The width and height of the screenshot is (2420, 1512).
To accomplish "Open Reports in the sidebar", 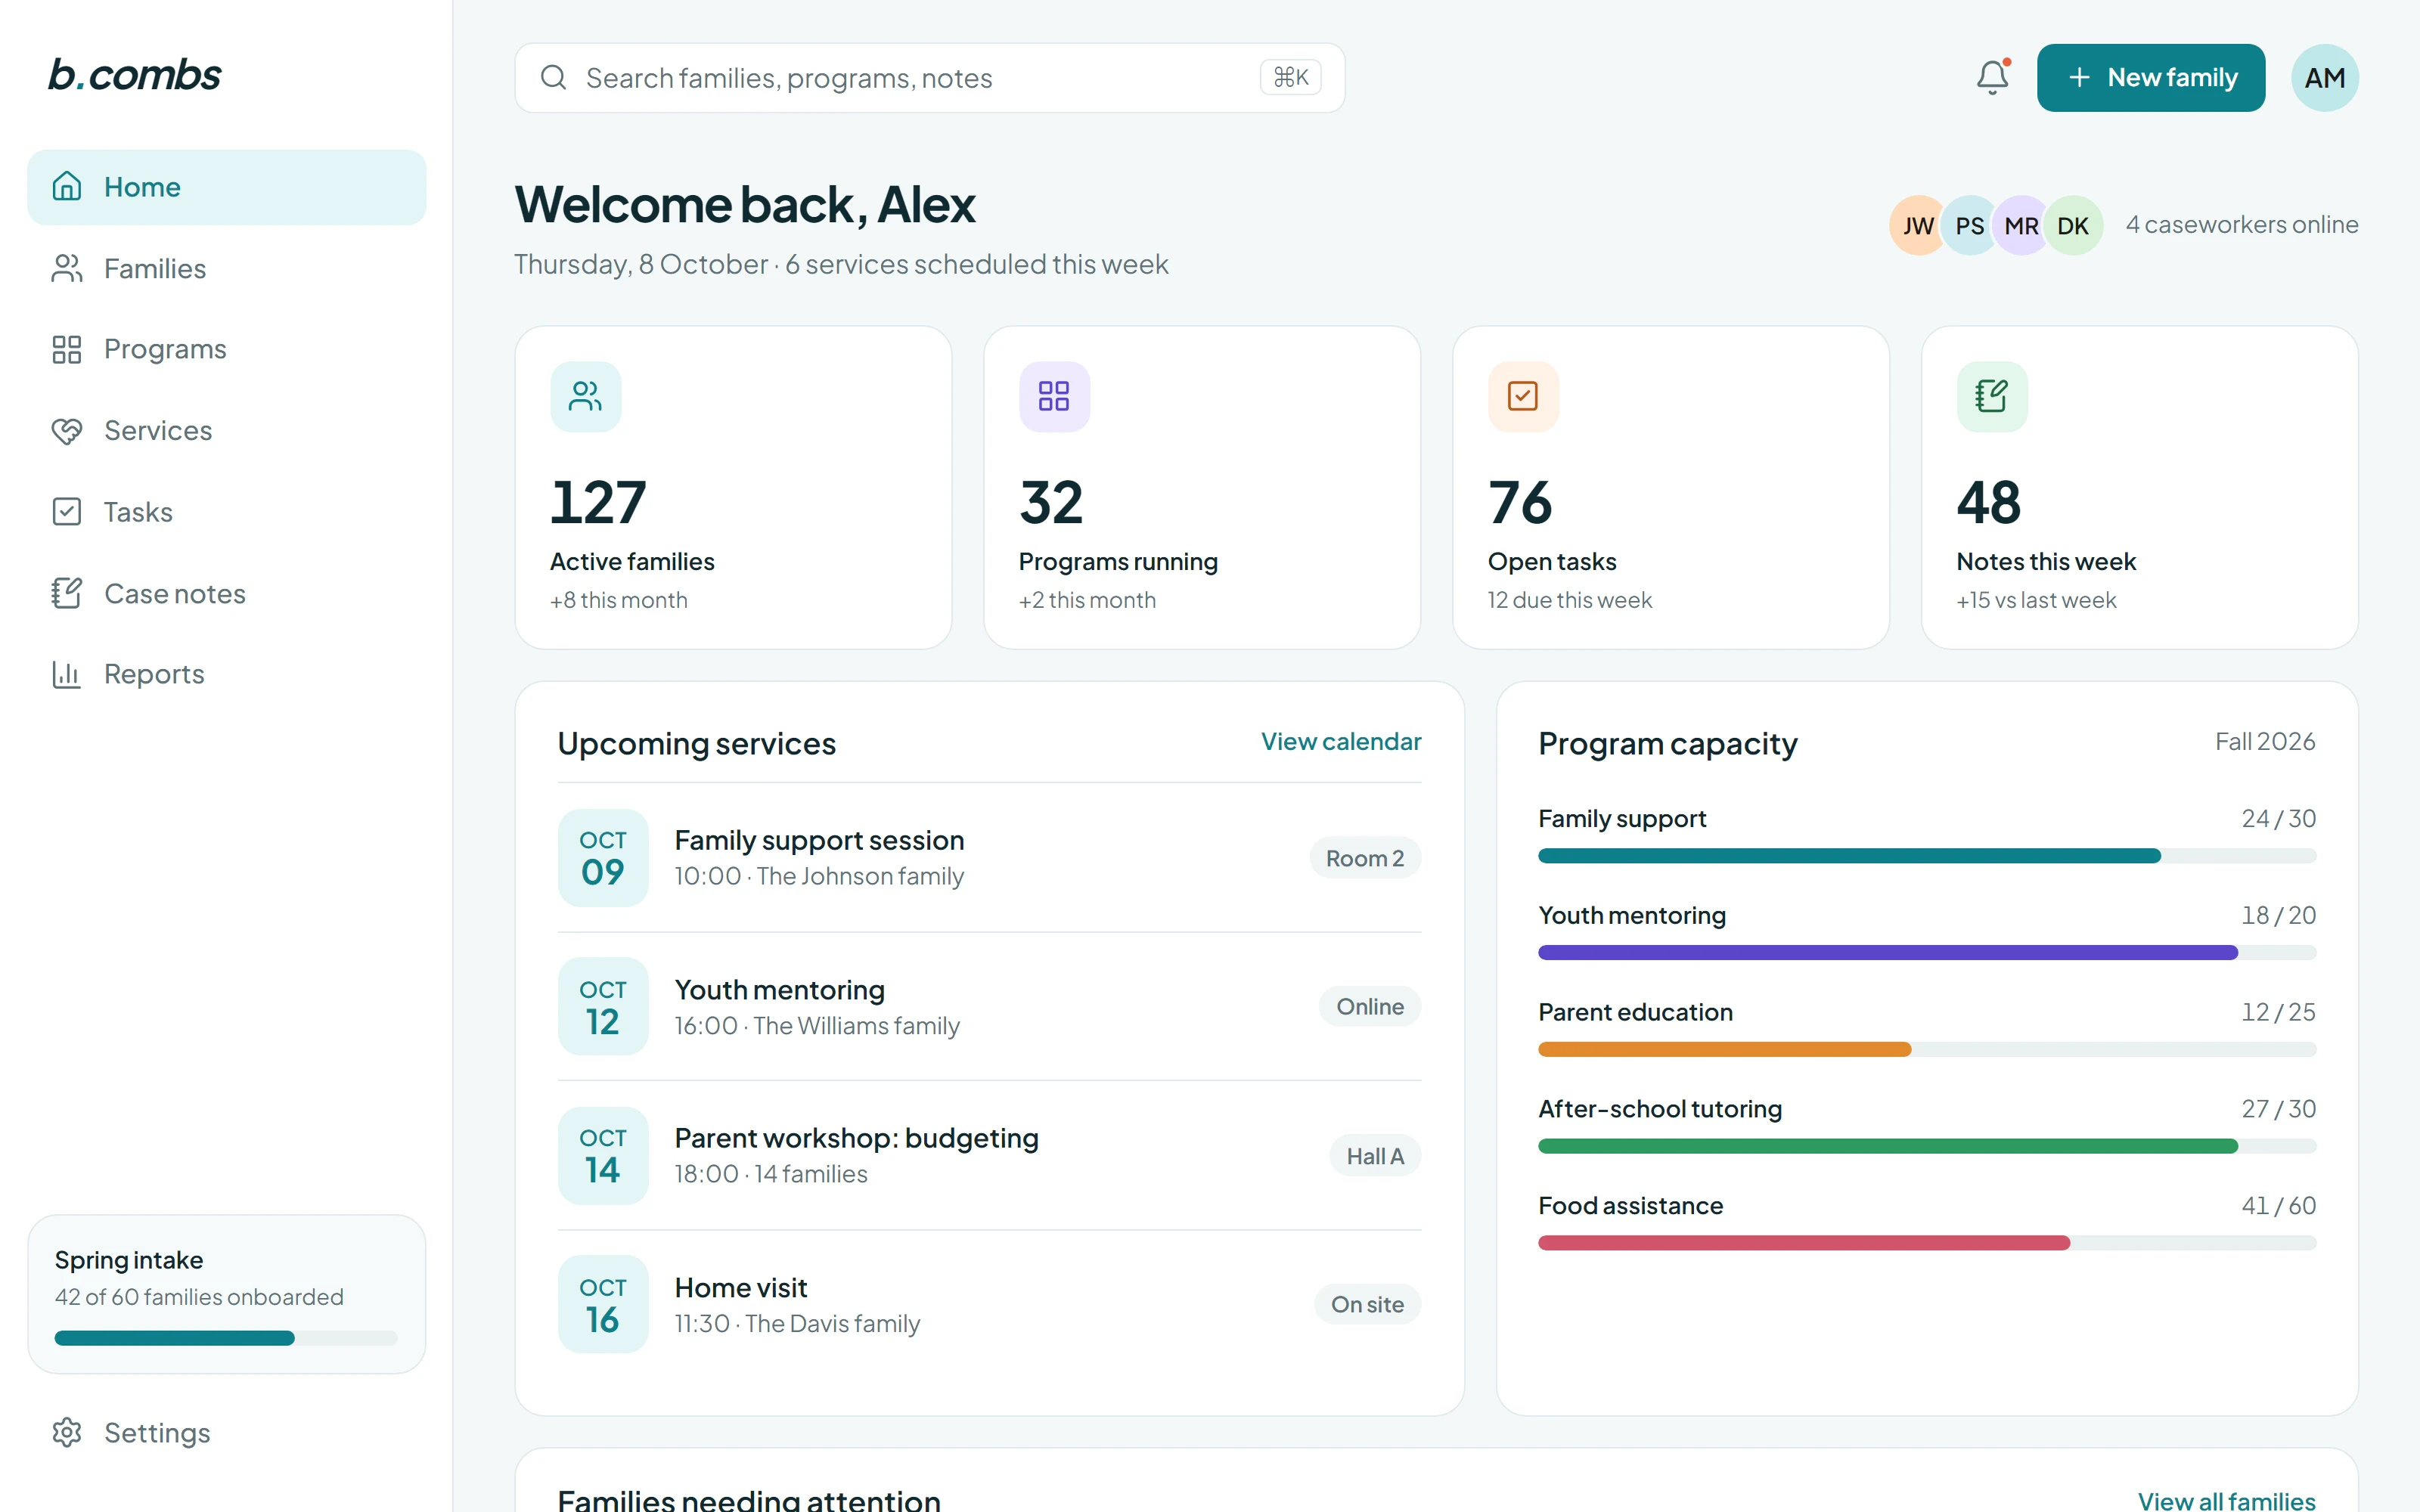I will point(226,674).
